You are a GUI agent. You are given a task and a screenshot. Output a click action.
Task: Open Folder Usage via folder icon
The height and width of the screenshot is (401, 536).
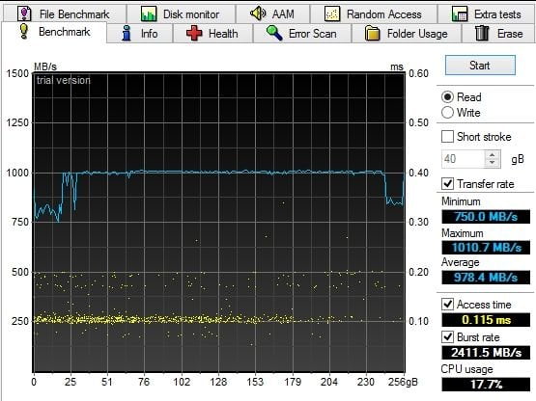coord(372,34)
